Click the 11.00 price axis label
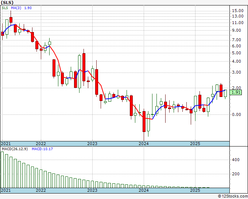The image size is (248, 199). pos(237,23)
